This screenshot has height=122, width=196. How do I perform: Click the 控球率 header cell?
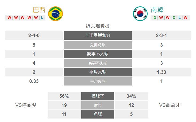[x=98, y=96]
